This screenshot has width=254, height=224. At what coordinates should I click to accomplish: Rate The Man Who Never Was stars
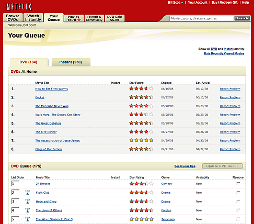tap(141, 106)
